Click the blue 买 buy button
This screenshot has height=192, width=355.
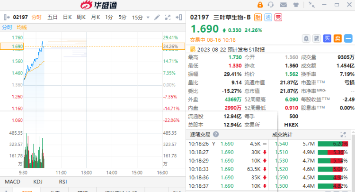tap(327, 38)
